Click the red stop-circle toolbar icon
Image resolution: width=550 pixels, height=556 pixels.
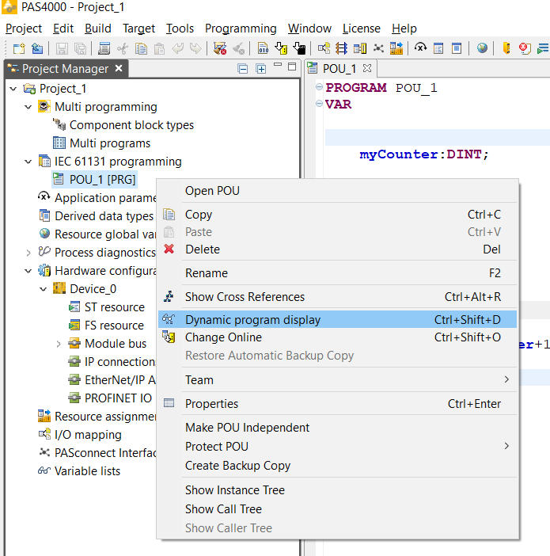[525, 48]
